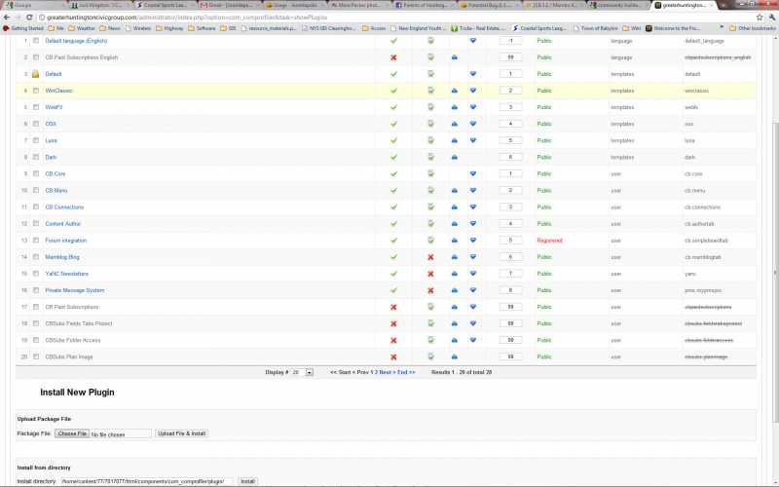
Task: Go to Next page of results
Action: point(387,372)
